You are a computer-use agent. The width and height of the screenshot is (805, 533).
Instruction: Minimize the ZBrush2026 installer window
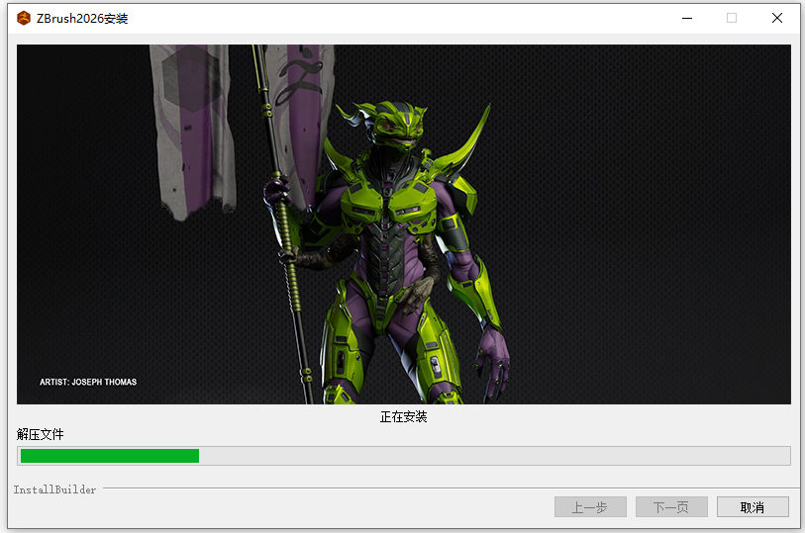tap(685, 18)
